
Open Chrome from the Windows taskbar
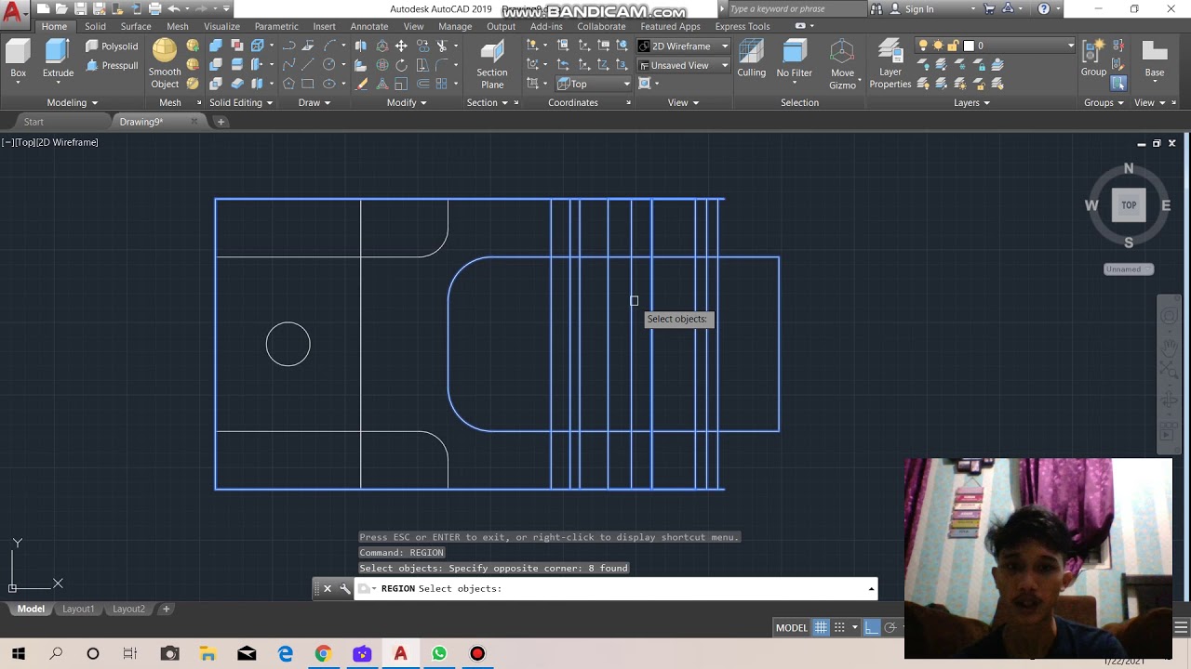(323, 653)
